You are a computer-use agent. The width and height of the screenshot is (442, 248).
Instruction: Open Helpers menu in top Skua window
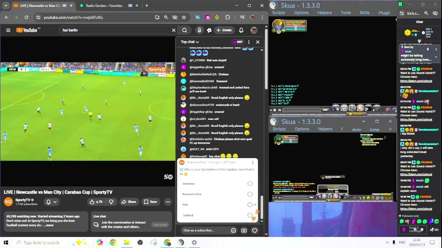(325, 13)
